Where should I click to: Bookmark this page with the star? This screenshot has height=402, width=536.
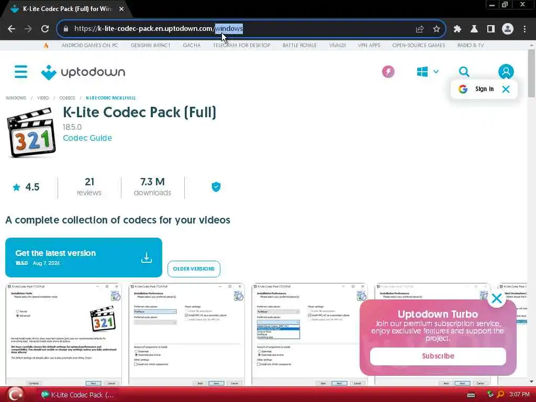[437, 29]
